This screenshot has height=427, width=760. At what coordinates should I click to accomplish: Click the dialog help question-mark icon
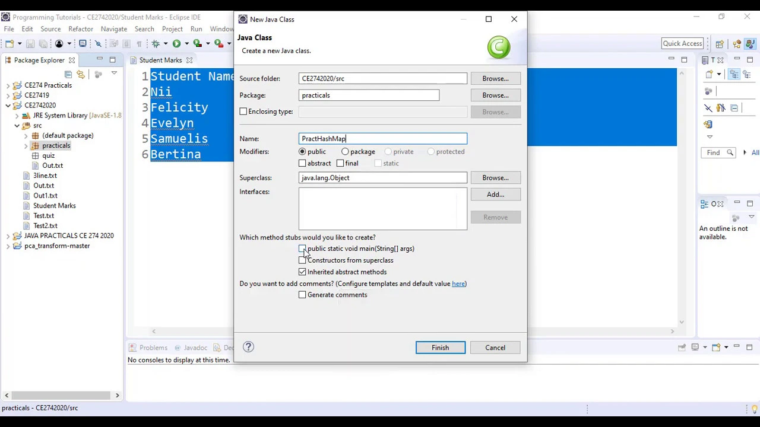248,347
